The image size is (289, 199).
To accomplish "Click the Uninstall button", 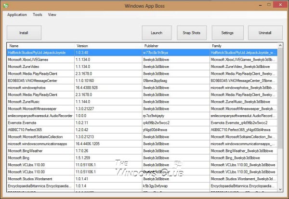I will [265, 33].
